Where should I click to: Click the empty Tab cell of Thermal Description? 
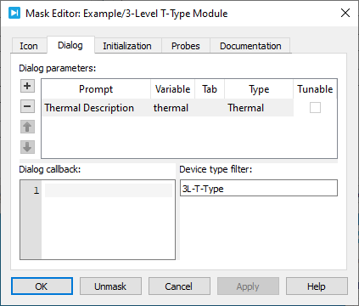click(x=210, y=108)
